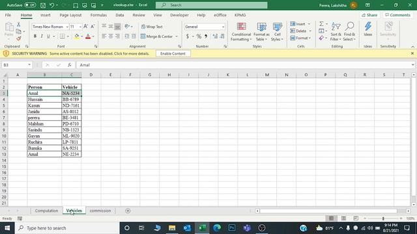This screenshot has height=234, width=417.
Task: Toggle Italic formatting
Action: point(42,36)
